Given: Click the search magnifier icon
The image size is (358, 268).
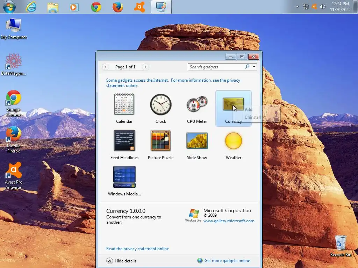Looking at the screenshot, I should pyautogui.click(x=247, y=67).
